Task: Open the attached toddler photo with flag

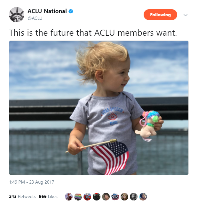Action: pos(99,108)
